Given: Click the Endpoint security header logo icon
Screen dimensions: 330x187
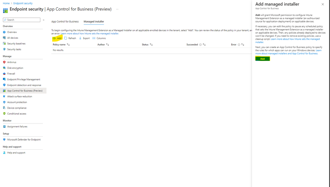Looking at the screenshot, I should [x=5, y=10].
